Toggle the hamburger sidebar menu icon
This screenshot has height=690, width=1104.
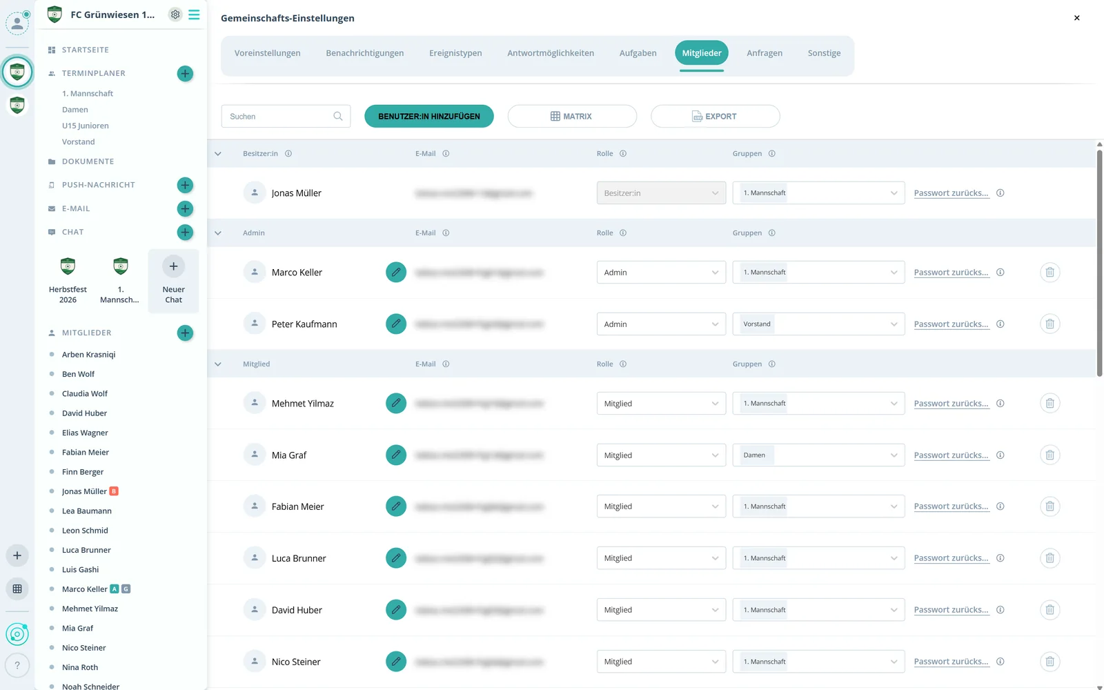click(194, 14)
